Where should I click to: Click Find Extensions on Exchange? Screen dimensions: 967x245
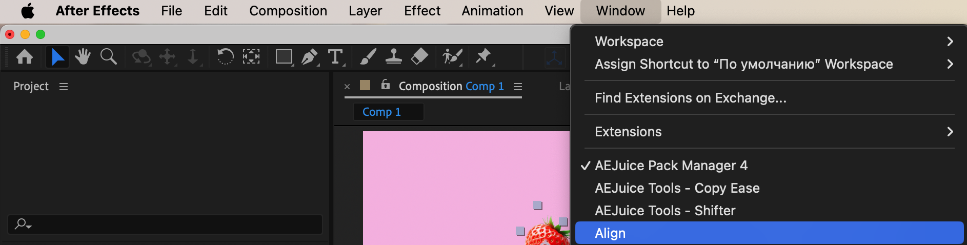690,98
